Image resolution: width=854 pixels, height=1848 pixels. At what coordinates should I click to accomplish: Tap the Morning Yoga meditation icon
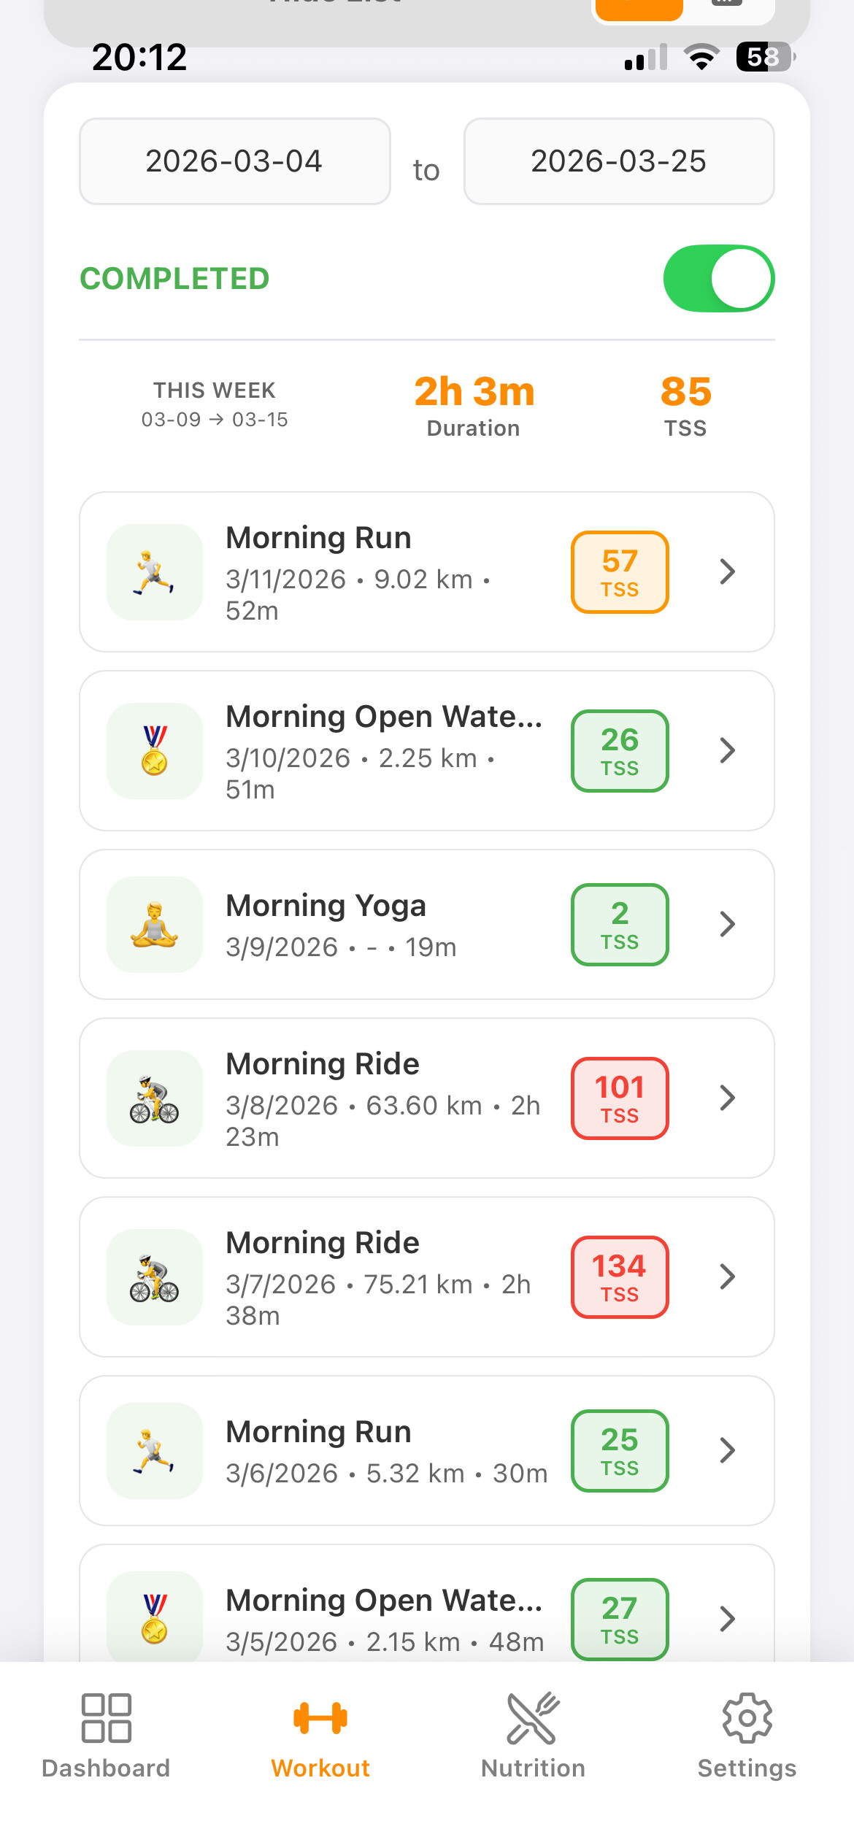coord(155,925)
